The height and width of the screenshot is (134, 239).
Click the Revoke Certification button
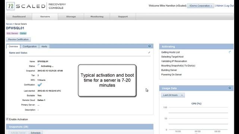(18, 39)
